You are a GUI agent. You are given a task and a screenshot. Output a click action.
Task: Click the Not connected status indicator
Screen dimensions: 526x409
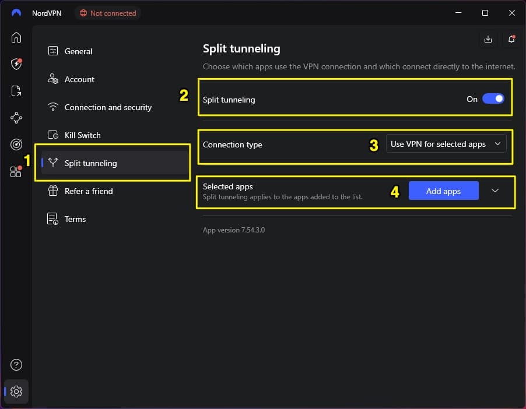click(108, 13)
